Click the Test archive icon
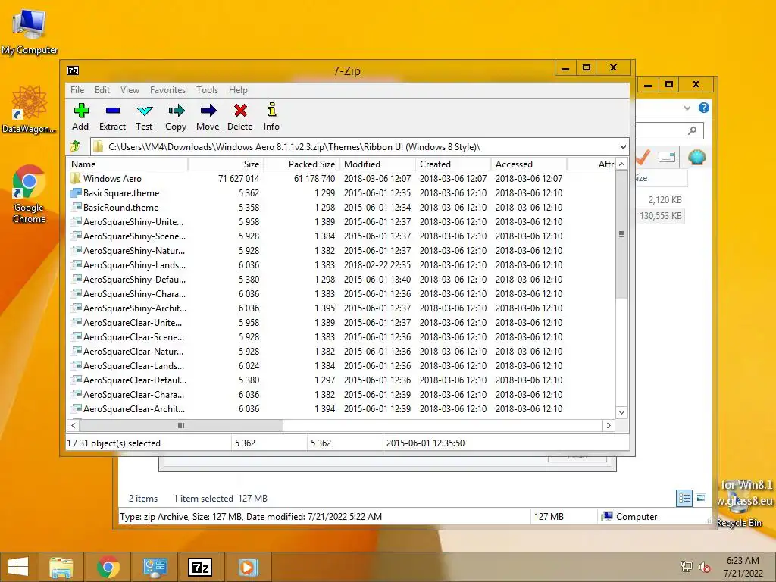 pos(145,111)
